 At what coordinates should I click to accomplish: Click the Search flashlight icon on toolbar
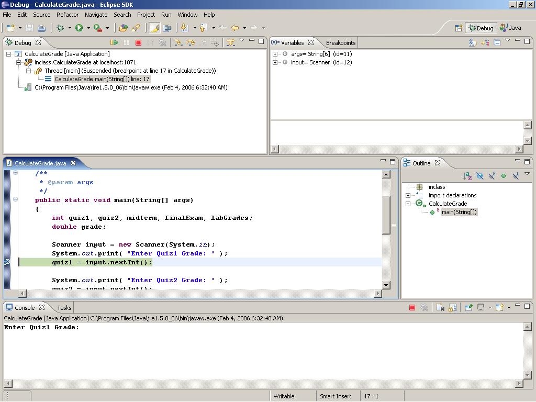(x=136, y=28)
